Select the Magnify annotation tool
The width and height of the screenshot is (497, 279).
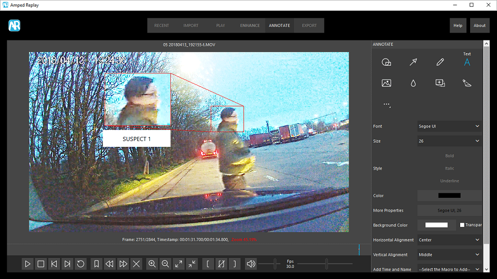click(440, 83)
